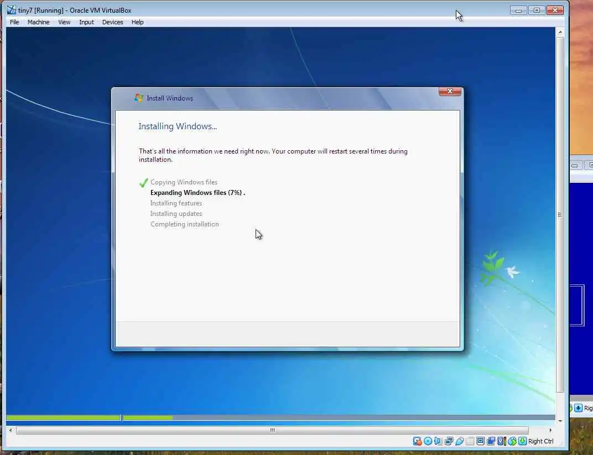Click the horizontal scrollbar right arrow

pyautogui.click(x=550, y=431)
